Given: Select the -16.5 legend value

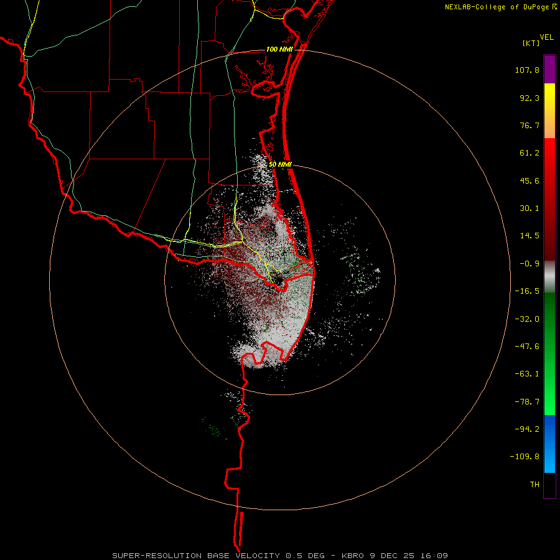Looking at the screenshot, I should (527, 291).
